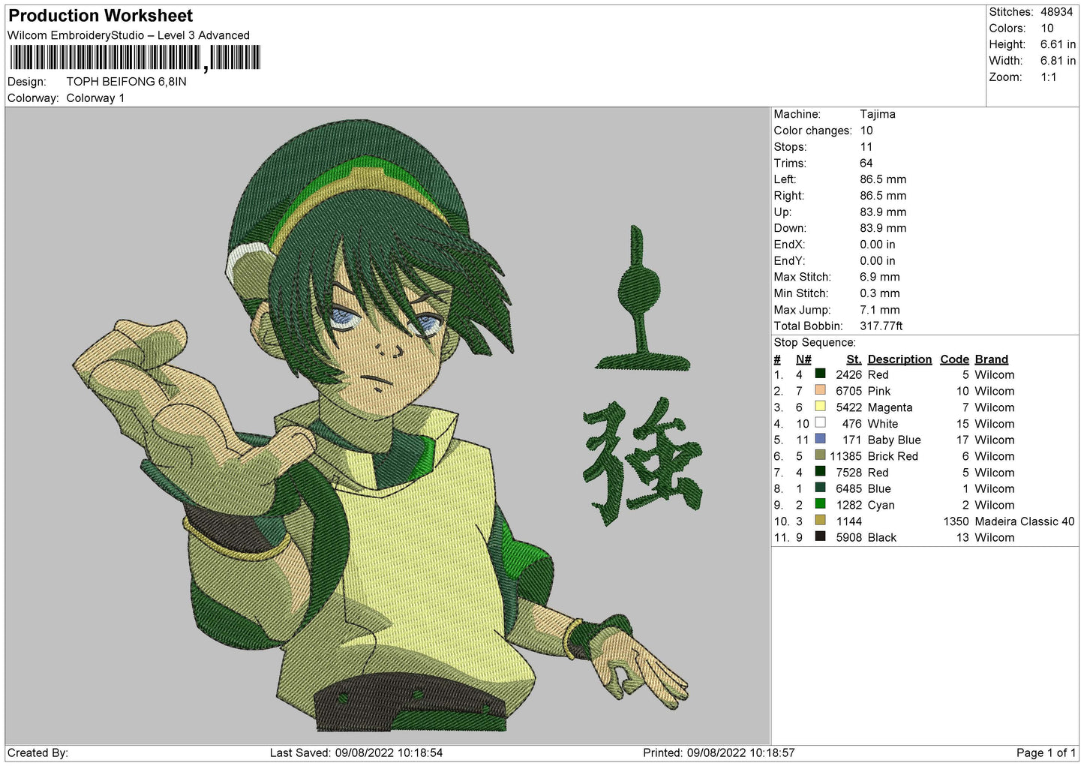This screenshot has width=1084, height=766.
Task: Click the Colorway 1 value
Action: 95,98
